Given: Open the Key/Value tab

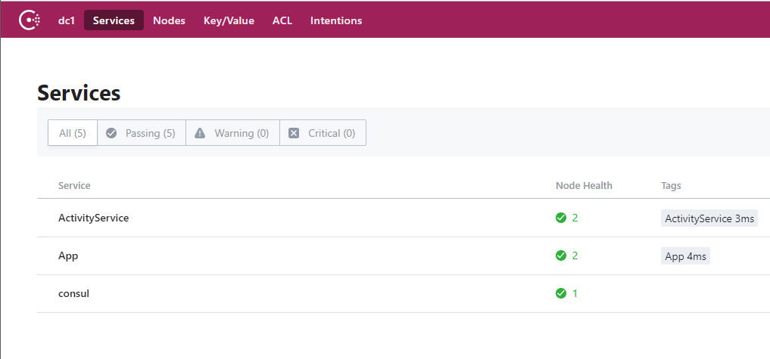Looking at the screenshot, I should (x=229, y=20).
